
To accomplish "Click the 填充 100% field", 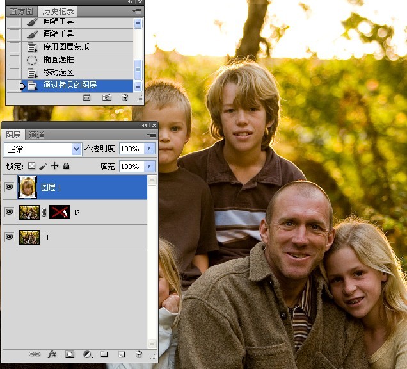I will 132,167.
